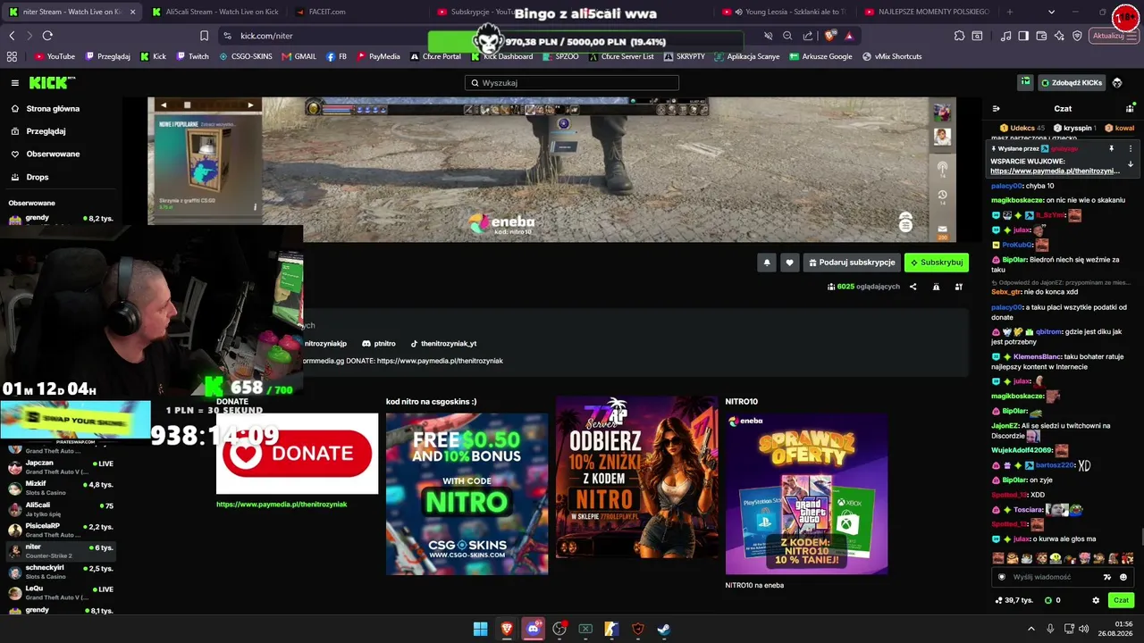Open Steam from the taskbar
Screen dimensions: 1144x643
click(x=664, y=629)
